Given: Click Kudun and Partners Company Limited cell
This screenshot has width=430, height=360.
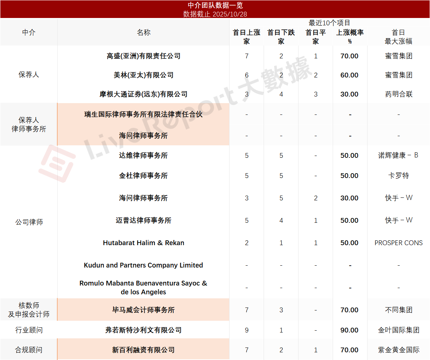Looking at the screenshot, I should click(x=144, y=265).
